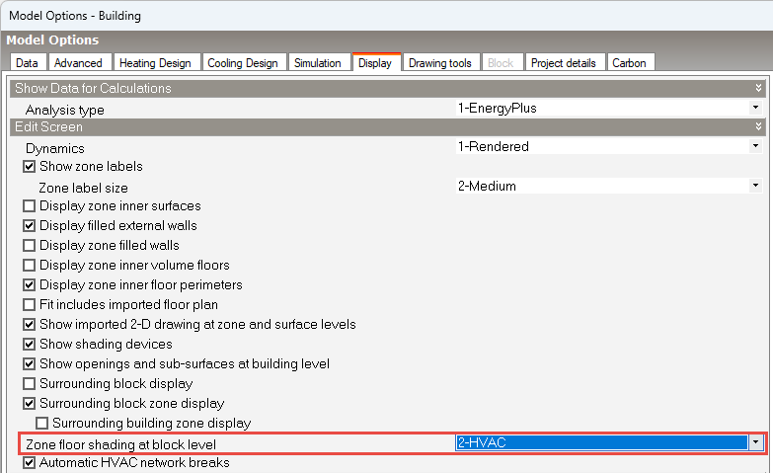Enable Surrounding building zone display checkbox
The width and height of the screenshot is (773, 473).
pyautogui.click(x=42, y=424)
